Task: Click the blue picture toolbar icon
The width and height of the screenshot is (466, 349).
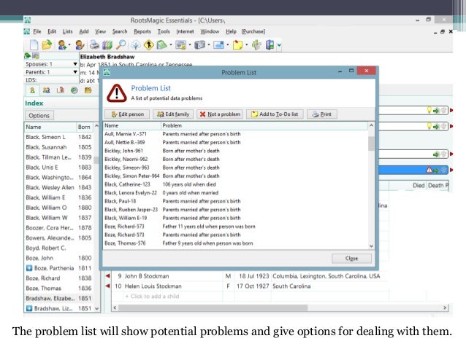Action: (x=218, y=44)
